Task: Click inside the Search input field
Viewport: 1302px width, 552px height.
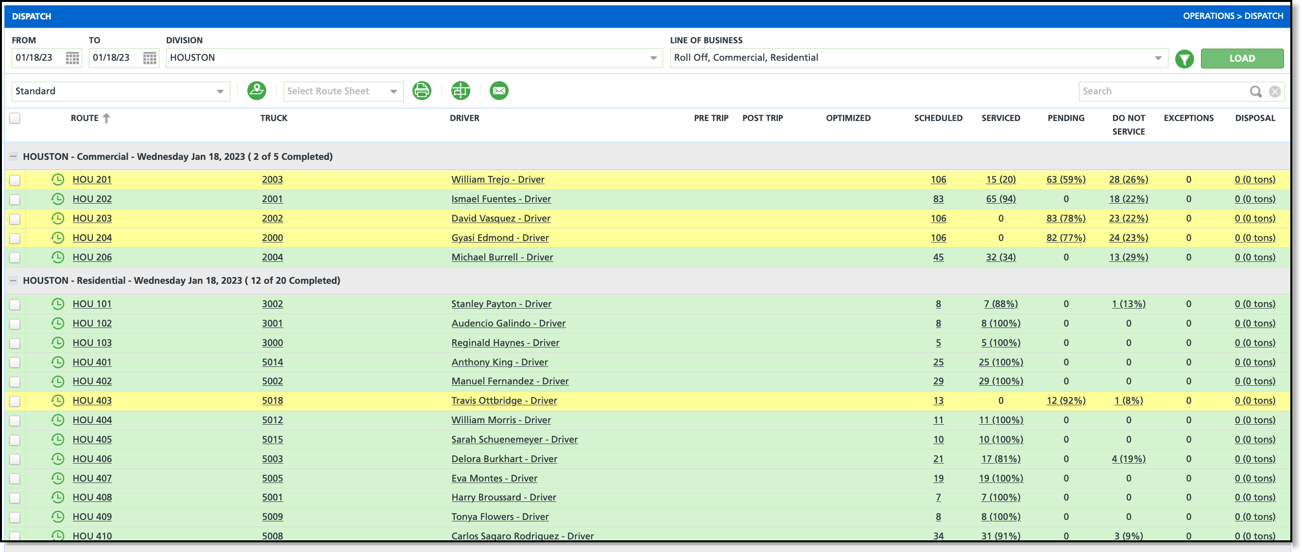Action: pos(1163,91)
